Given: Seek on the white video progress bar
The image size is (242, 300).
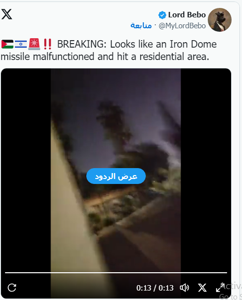Looking at the screenshot, I should [116, 272].
